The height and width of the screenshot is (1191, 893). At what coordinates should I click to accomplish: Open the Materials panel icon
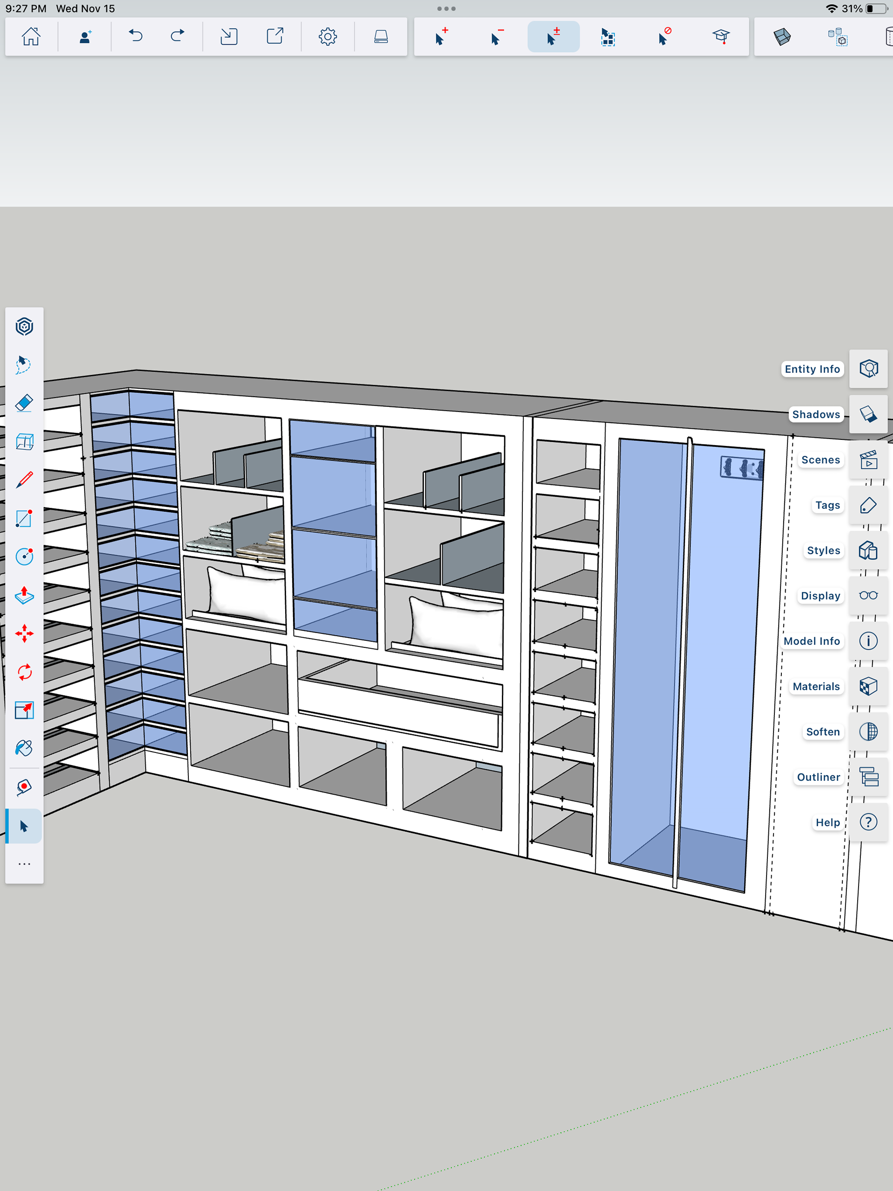(868, 686)
